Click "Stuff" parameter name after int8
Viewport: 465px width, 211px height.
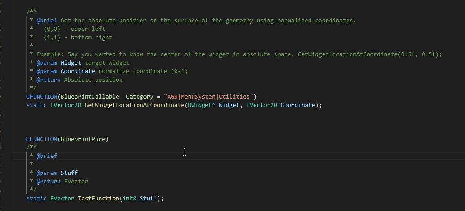tap(148, 198)
